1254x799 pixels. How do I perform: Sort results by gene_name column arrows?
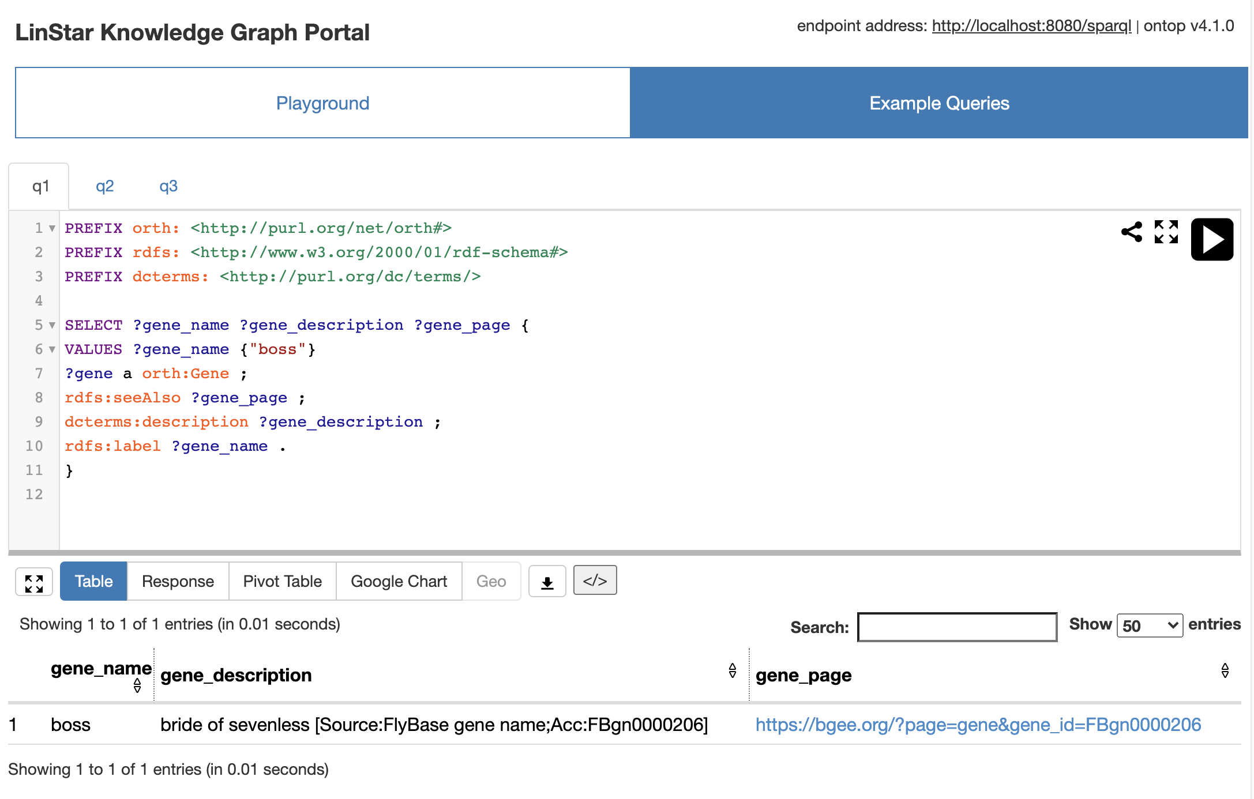(x=137, y=685)
